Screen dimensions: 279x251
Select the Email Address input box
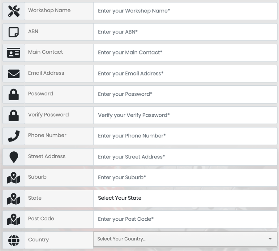[x=185, y=74]
